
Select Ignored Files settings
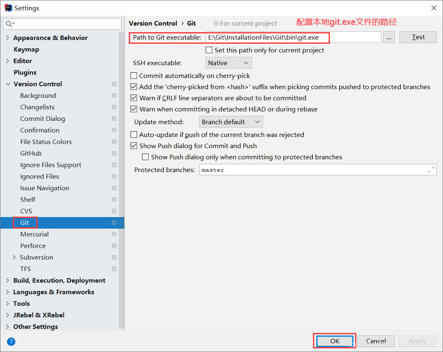pyautogui.click(x=40, y=177)
